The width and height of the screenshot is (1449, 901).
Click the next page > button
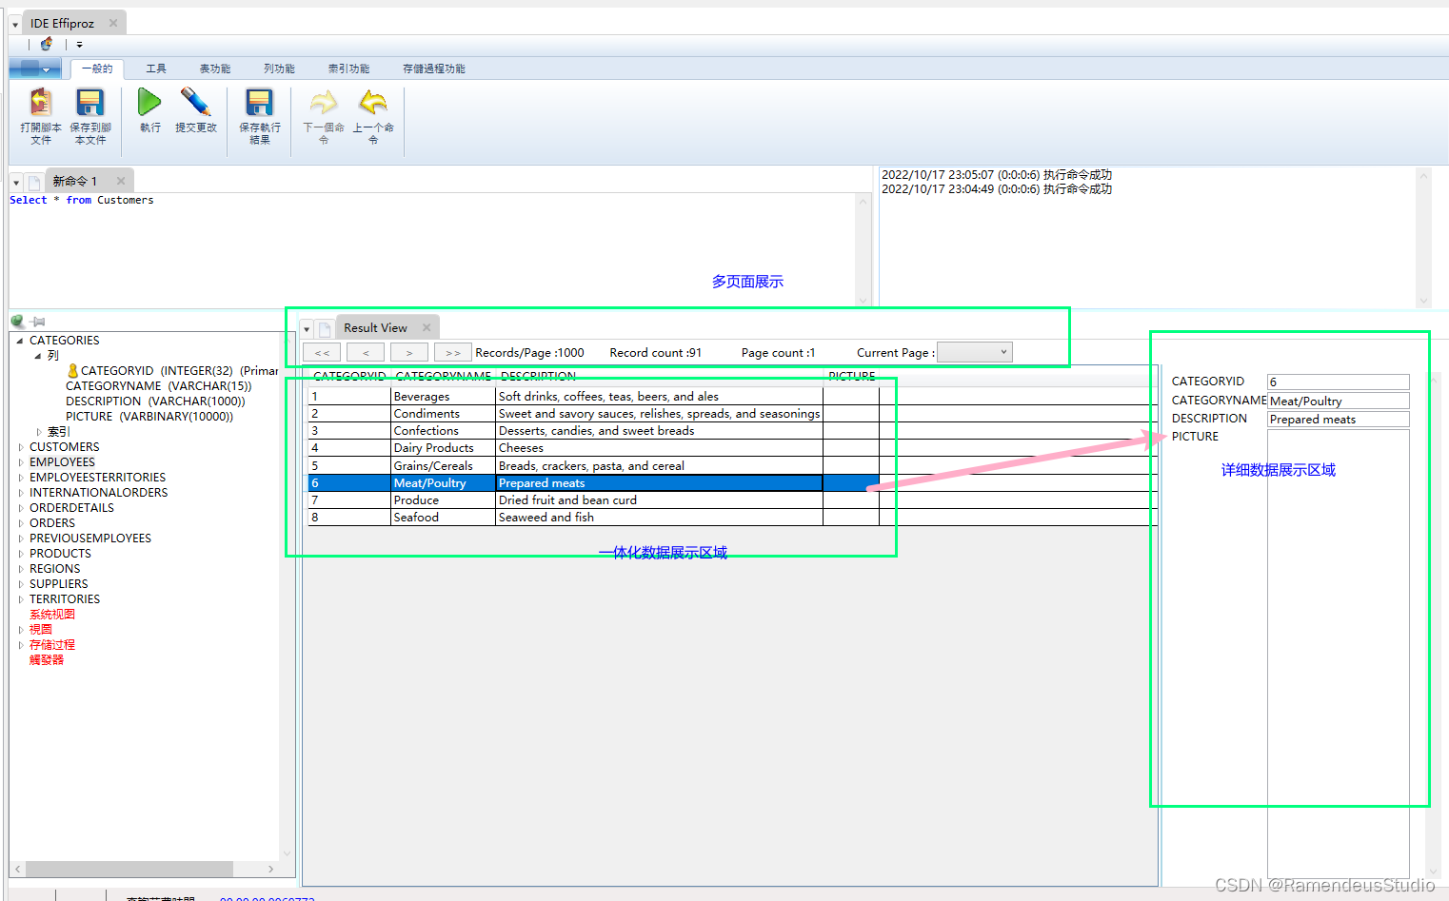(x=409, y=353)
